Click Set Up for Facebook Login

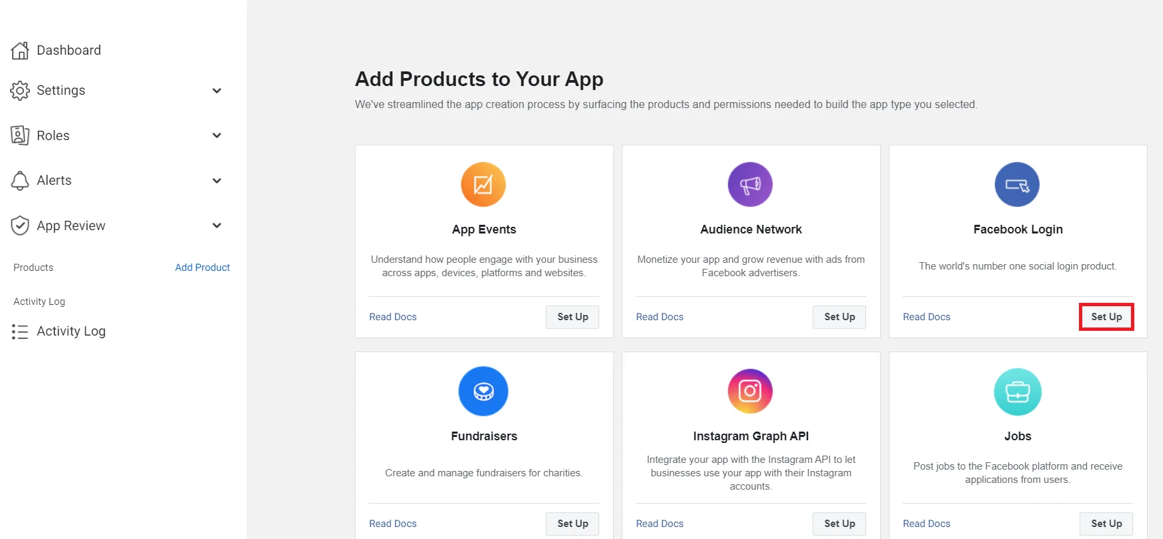tap(1106, 317)
